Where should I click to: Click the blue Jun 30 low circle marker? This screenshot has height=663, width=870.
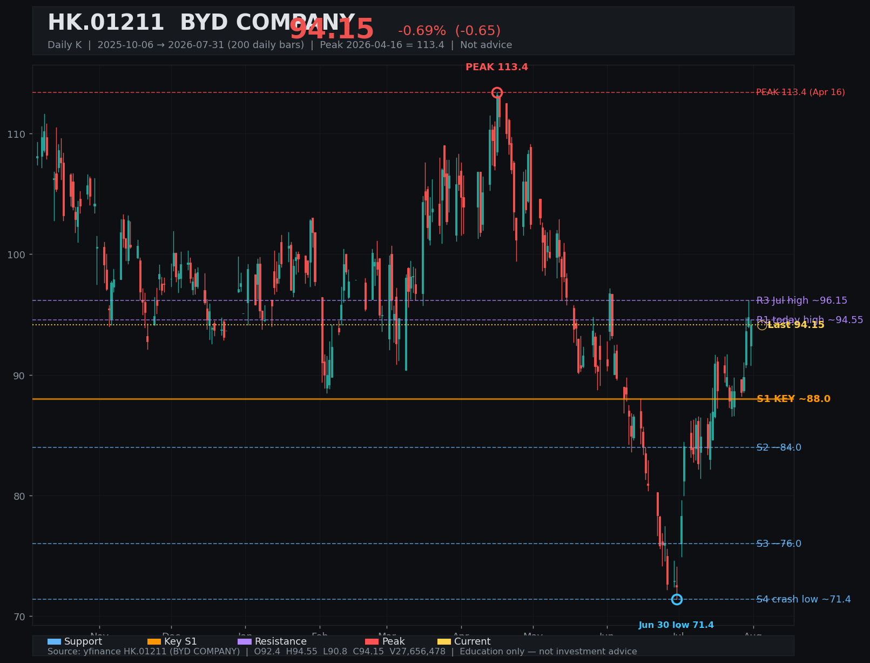coord(677,599)
